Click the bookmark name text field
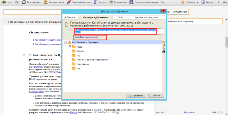Viewport: 228px width, 115px height. [x=117, y=31]
